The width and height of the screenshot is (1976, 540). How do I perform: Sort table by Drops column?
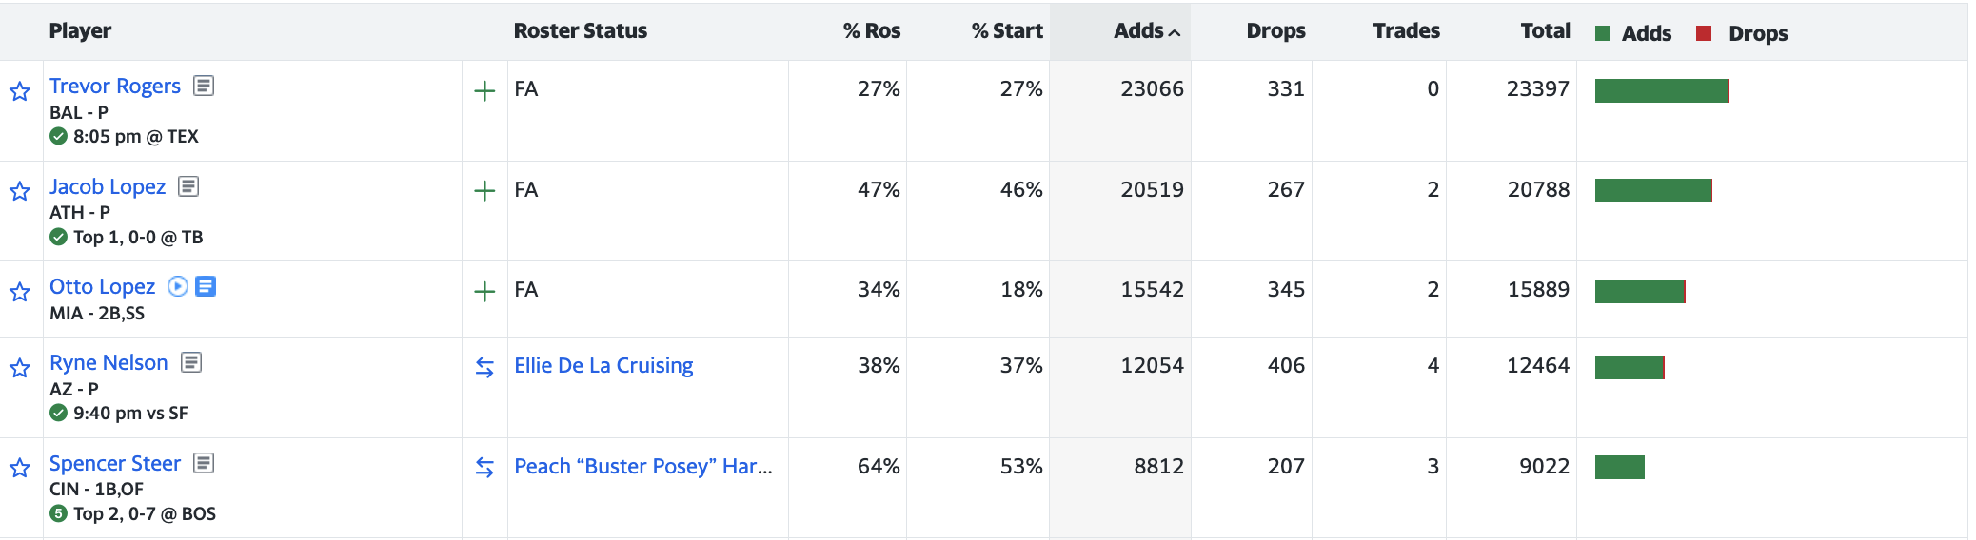1275,31
